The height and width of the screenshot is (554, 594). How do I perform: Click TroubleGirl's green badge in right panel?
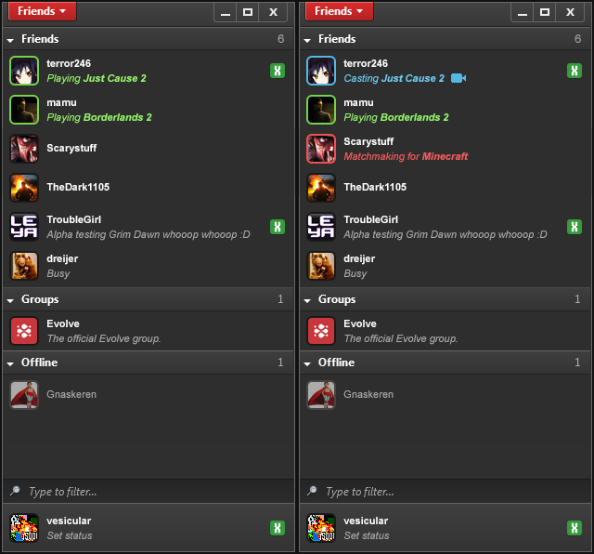575,227
